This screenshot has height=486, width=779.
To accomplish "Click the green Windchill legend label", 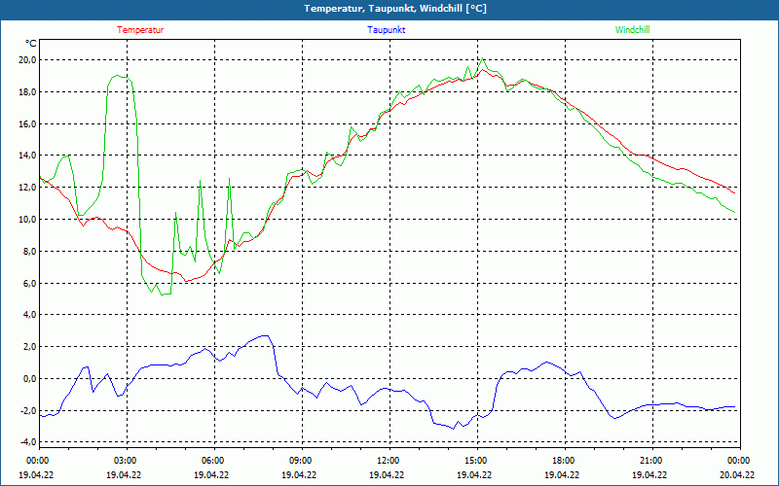I will pyautogui.click(x=632, y=30).
